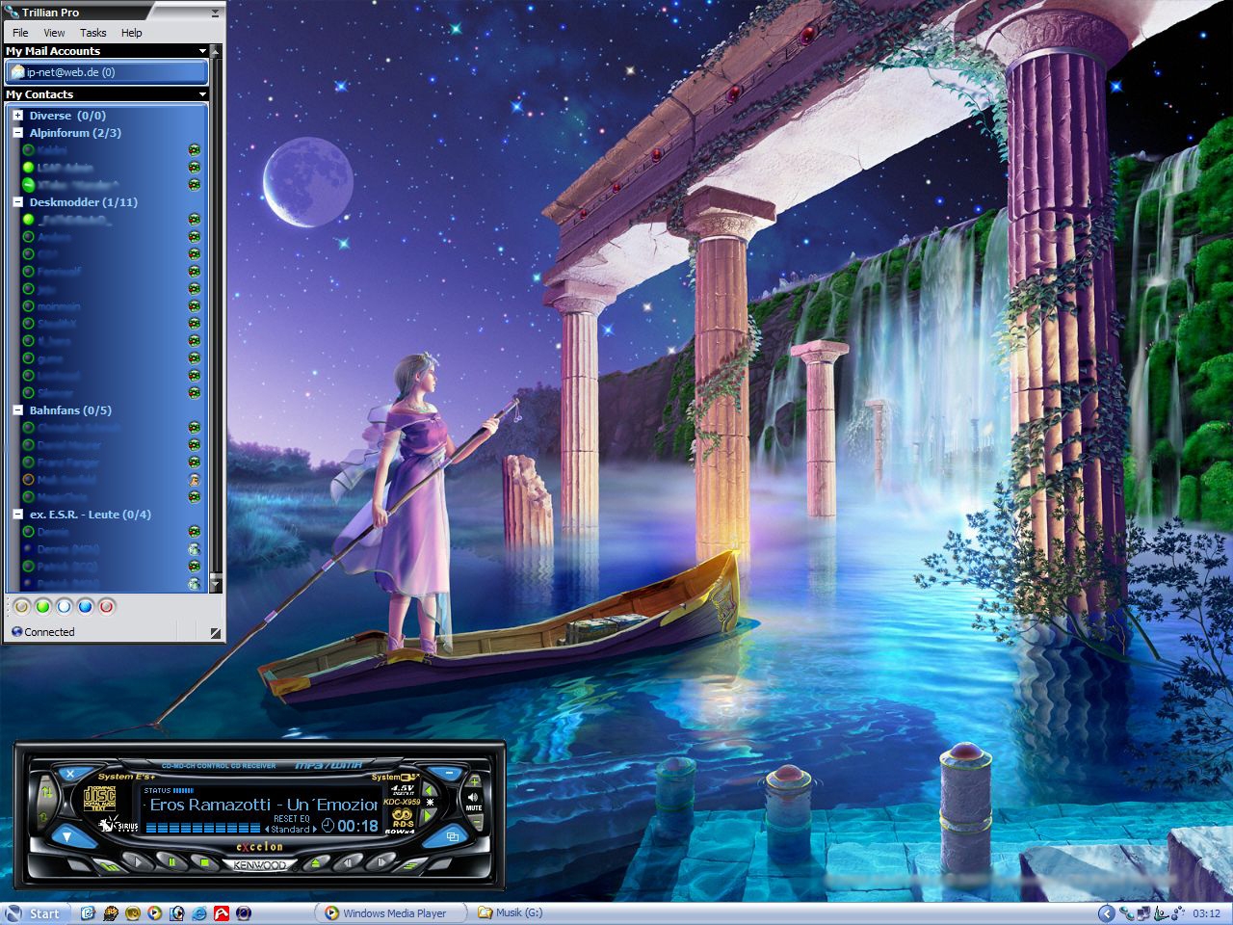Expand hidden tray icons with the arrow
Viewport: 1233px width, 925px height.
coord(1106,913)
